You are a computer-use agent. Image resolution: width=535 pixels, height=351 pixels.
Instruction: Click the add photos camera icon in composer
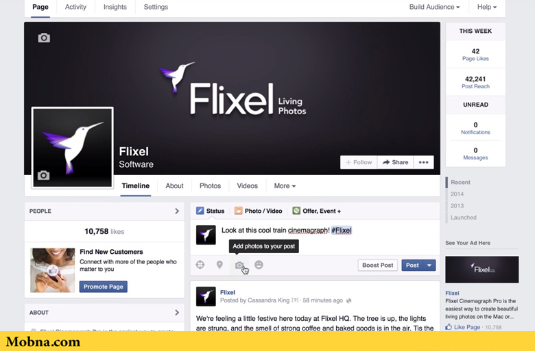click(239, 265)
